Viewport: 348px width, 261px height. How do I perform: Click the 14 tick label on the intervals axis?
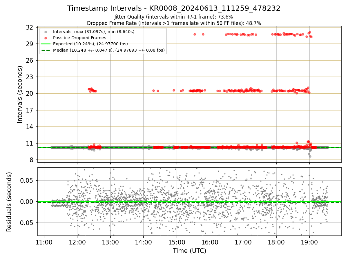click(x=30, y=127)
